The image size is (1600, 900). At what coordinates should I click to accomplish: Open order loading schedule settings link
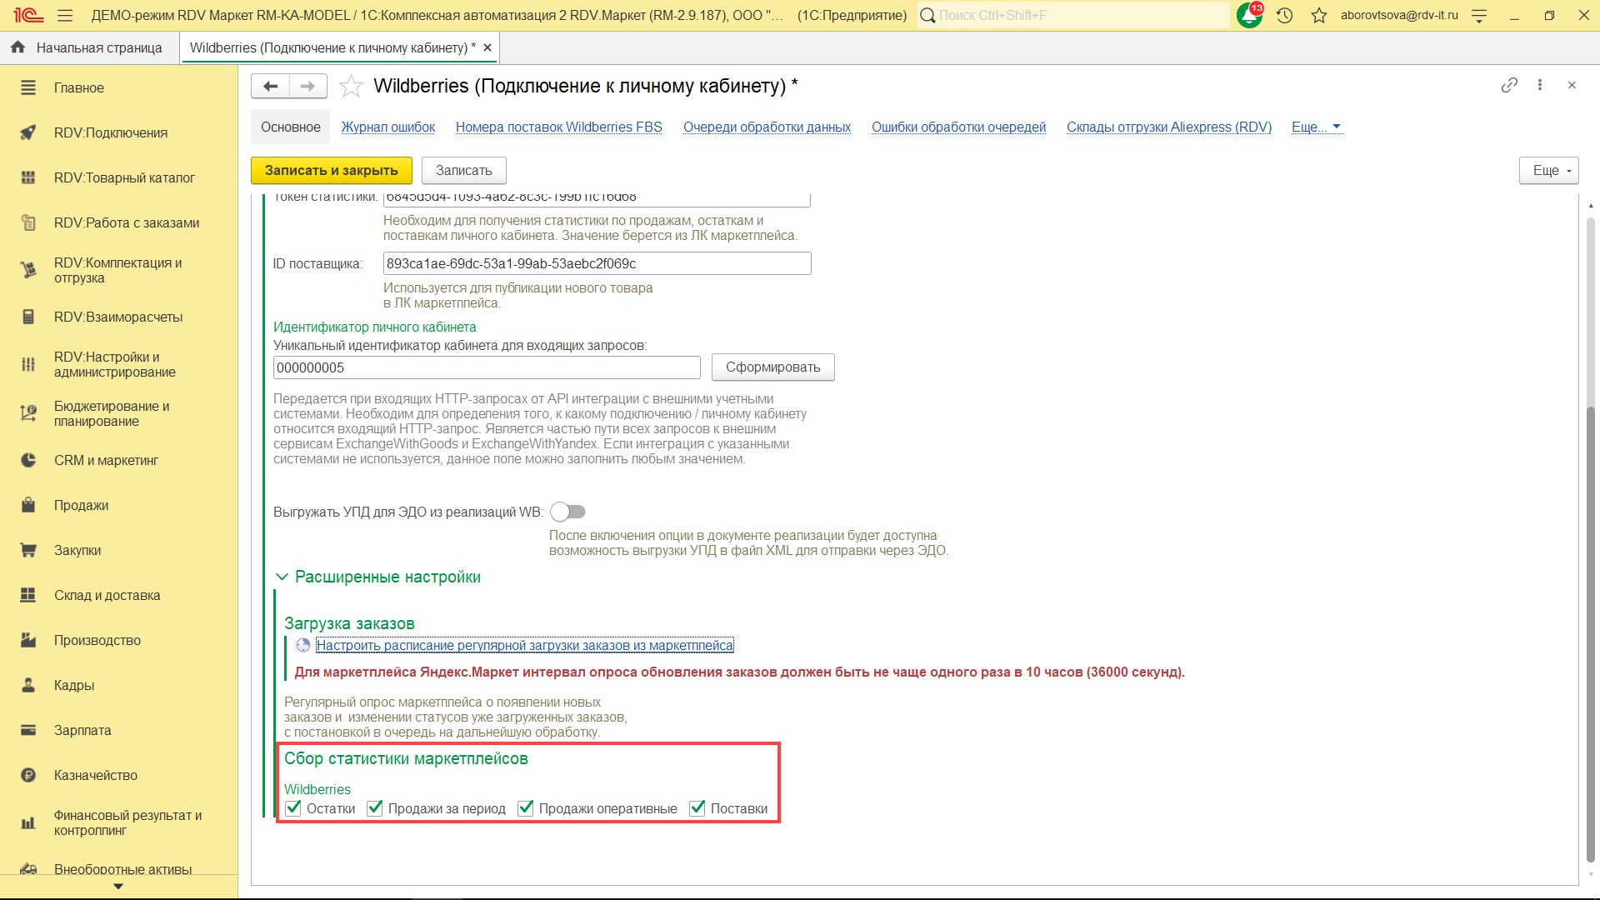pyautogui.click(x=524, y=645)
